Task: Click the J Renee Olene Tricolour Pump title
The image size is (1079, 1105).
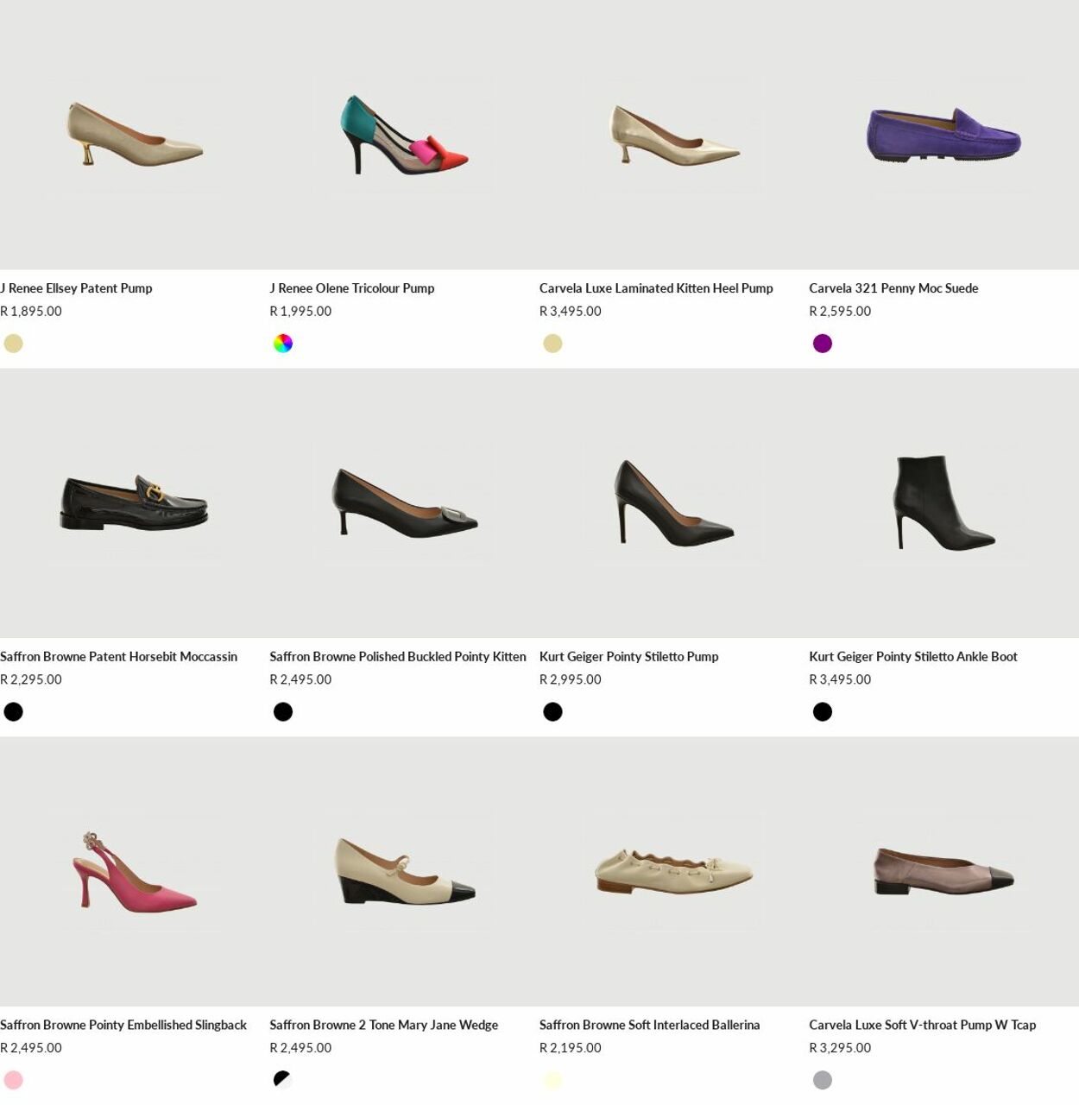Action: 352,288
